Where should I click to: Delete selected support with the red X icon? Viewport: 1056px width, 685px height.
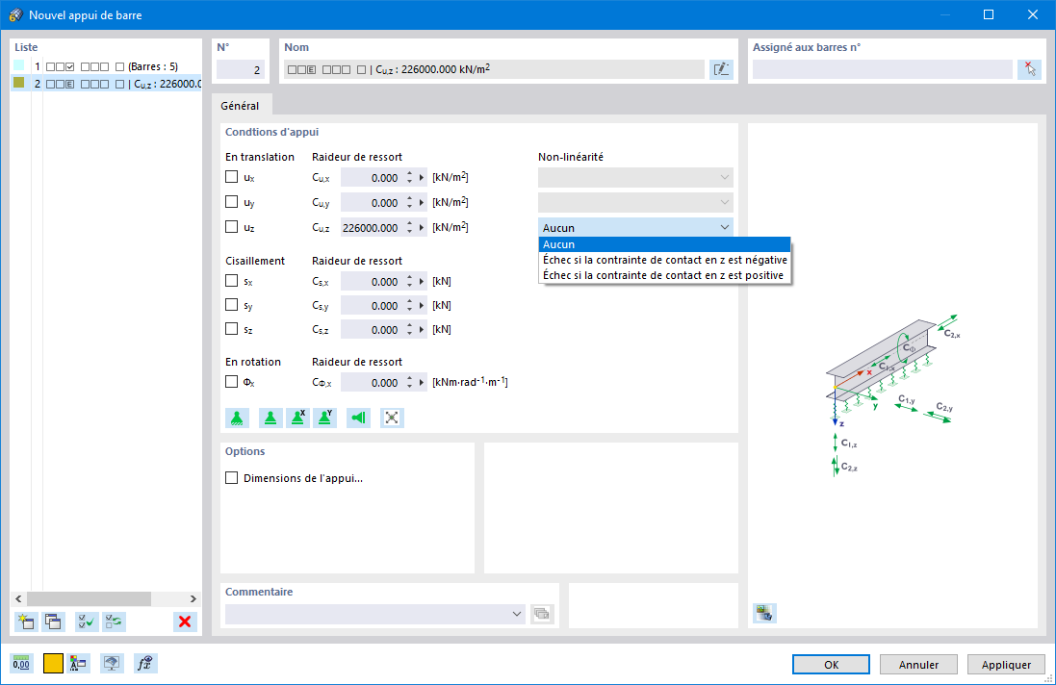click(x=185, y=622)
